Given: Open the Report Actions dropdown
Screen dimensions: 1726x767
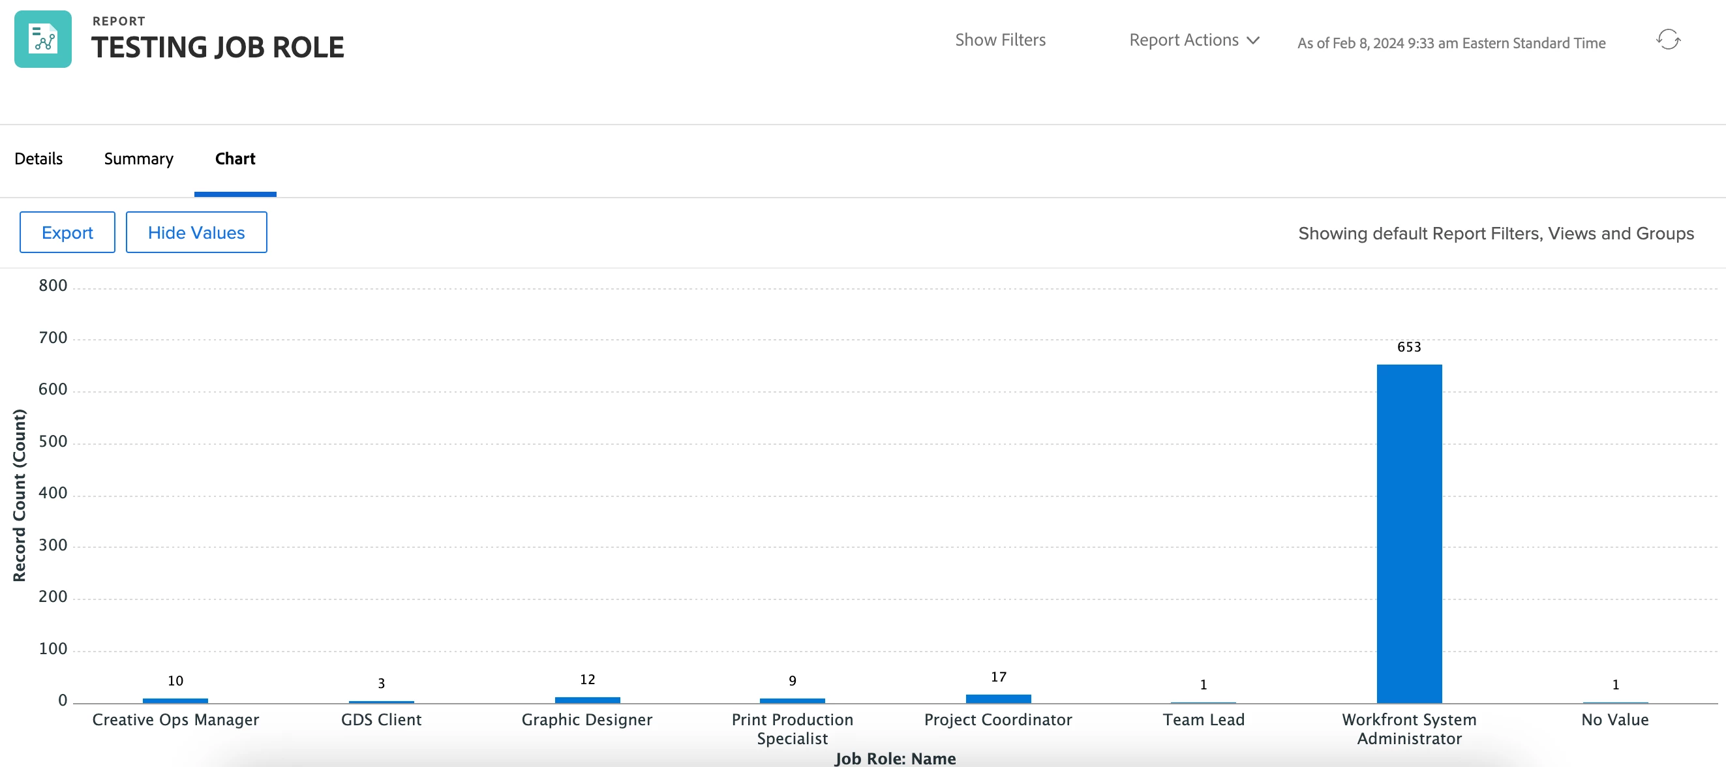Looking at the screenshot, I should [1183, 40].
